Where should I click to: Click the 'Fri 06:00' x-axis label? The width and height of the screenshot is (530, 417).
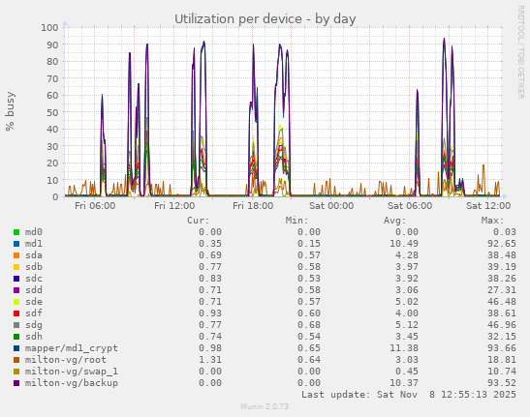coord(95,206)
